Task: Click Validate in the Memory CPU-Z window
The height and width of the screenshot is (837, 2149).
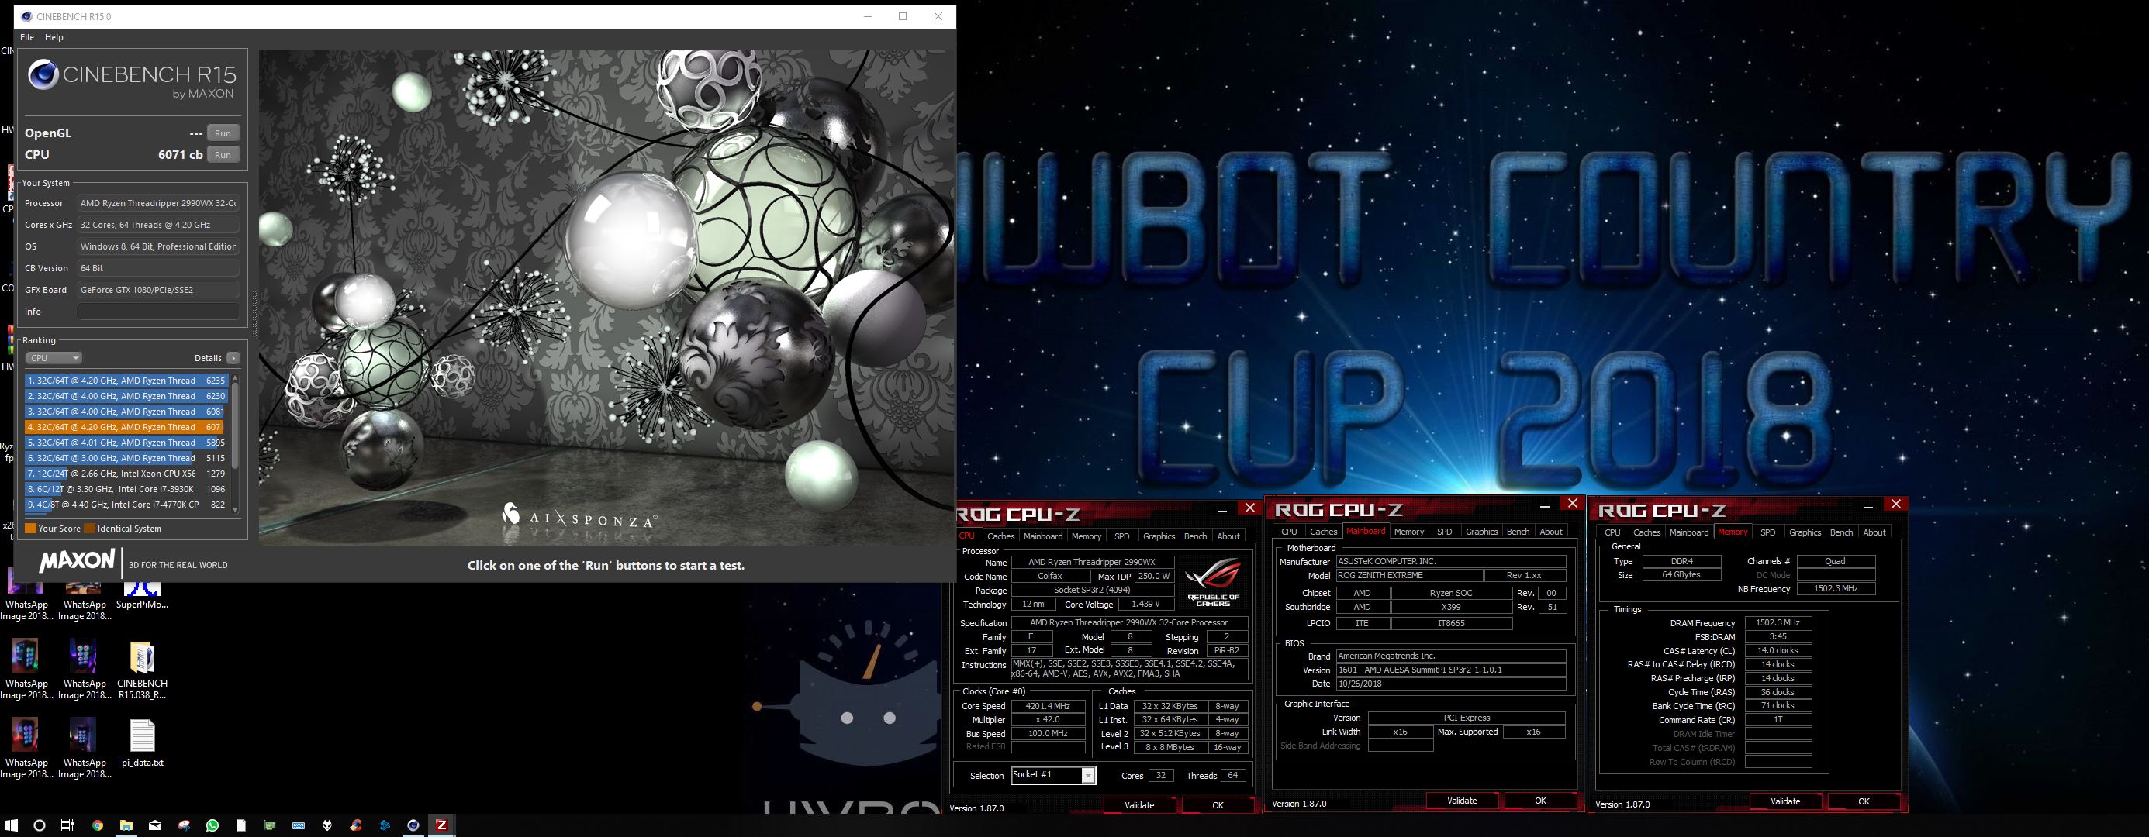Action: (1785, 802)
